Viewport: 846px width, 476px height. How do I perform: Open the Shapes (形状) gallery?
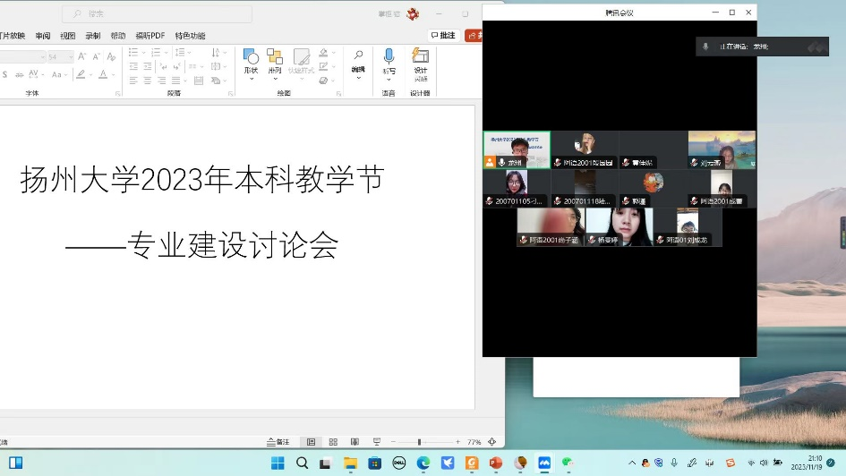pos(251,61)
